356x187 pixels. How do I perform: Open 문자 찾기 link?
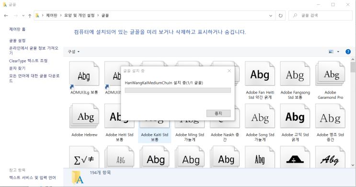pos(17,68)
